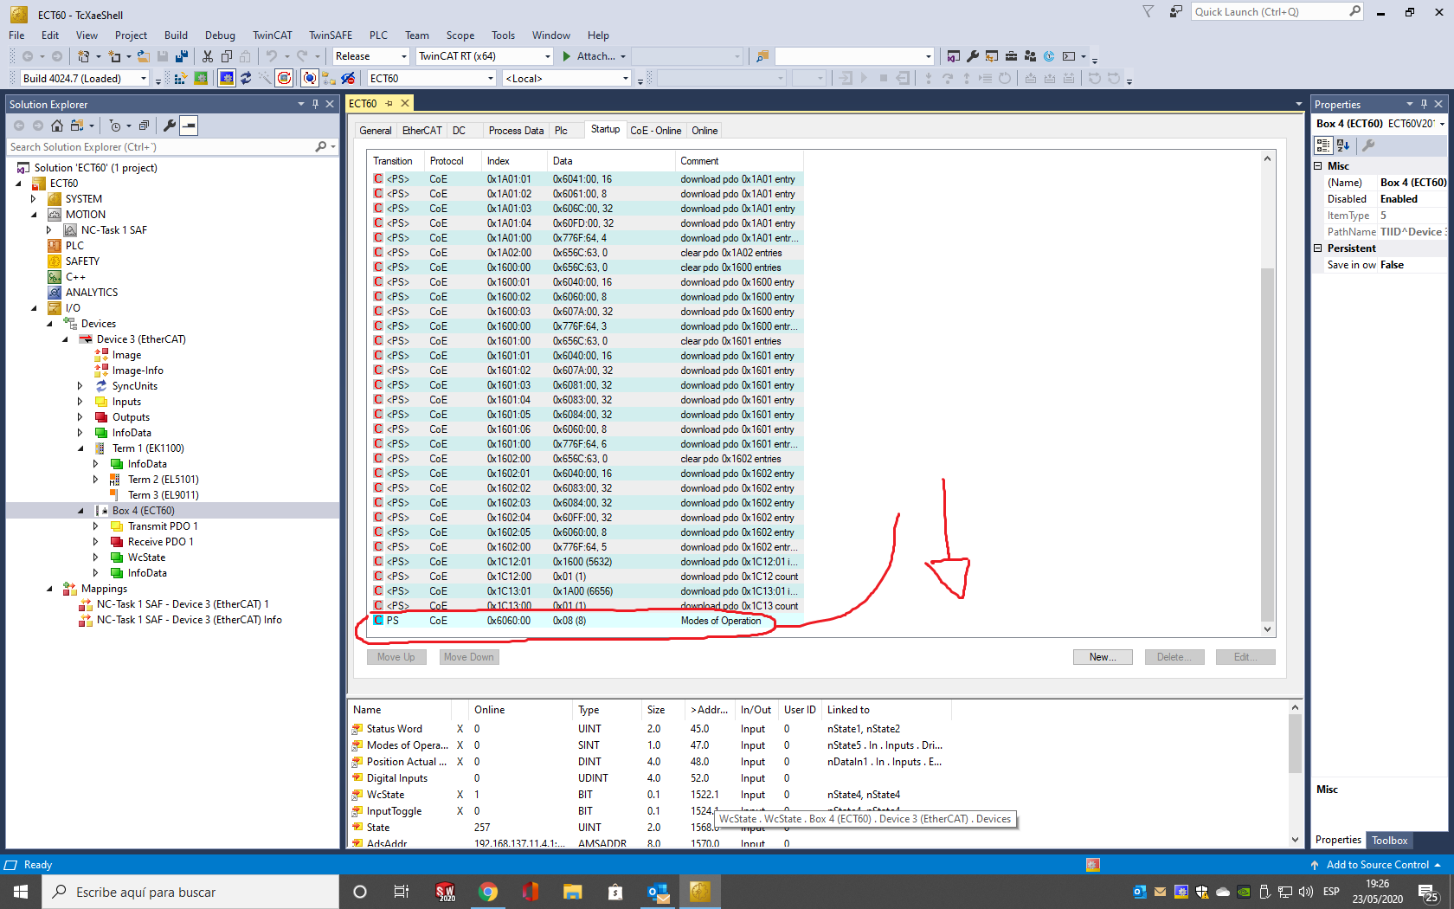Image resolution: width=1454 pixels, height=909 pixels.
Task: Switch to the Process Data tab
Action: pos(516,131)
